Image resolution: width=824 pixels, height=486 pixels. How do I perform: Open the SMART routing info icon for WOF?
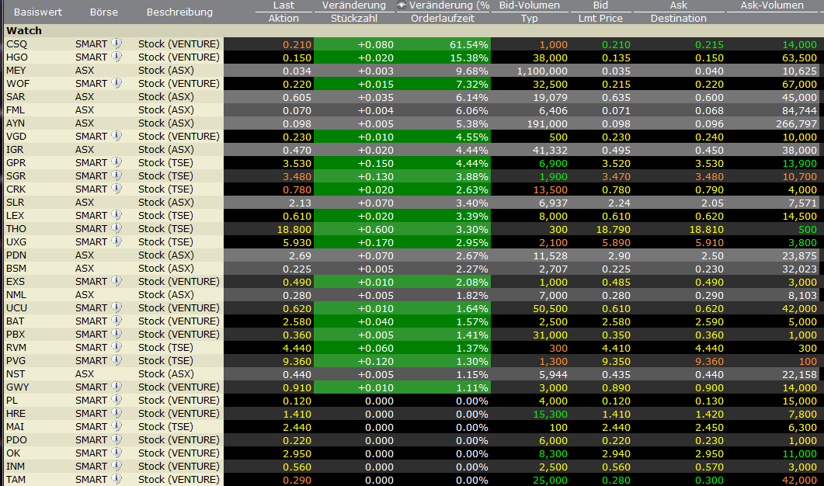point(116,84)
